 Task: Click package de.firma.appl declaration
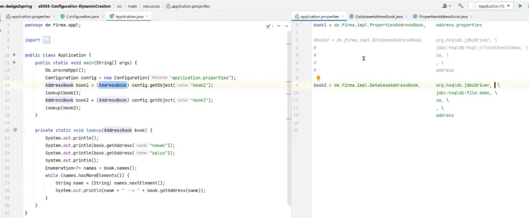click(53, 25)
